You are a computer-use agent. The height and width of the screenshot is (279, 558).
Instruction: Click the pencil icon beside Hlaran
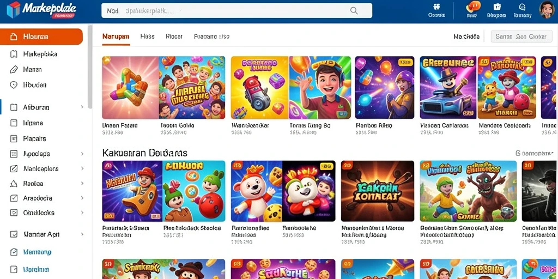(14, 69)
